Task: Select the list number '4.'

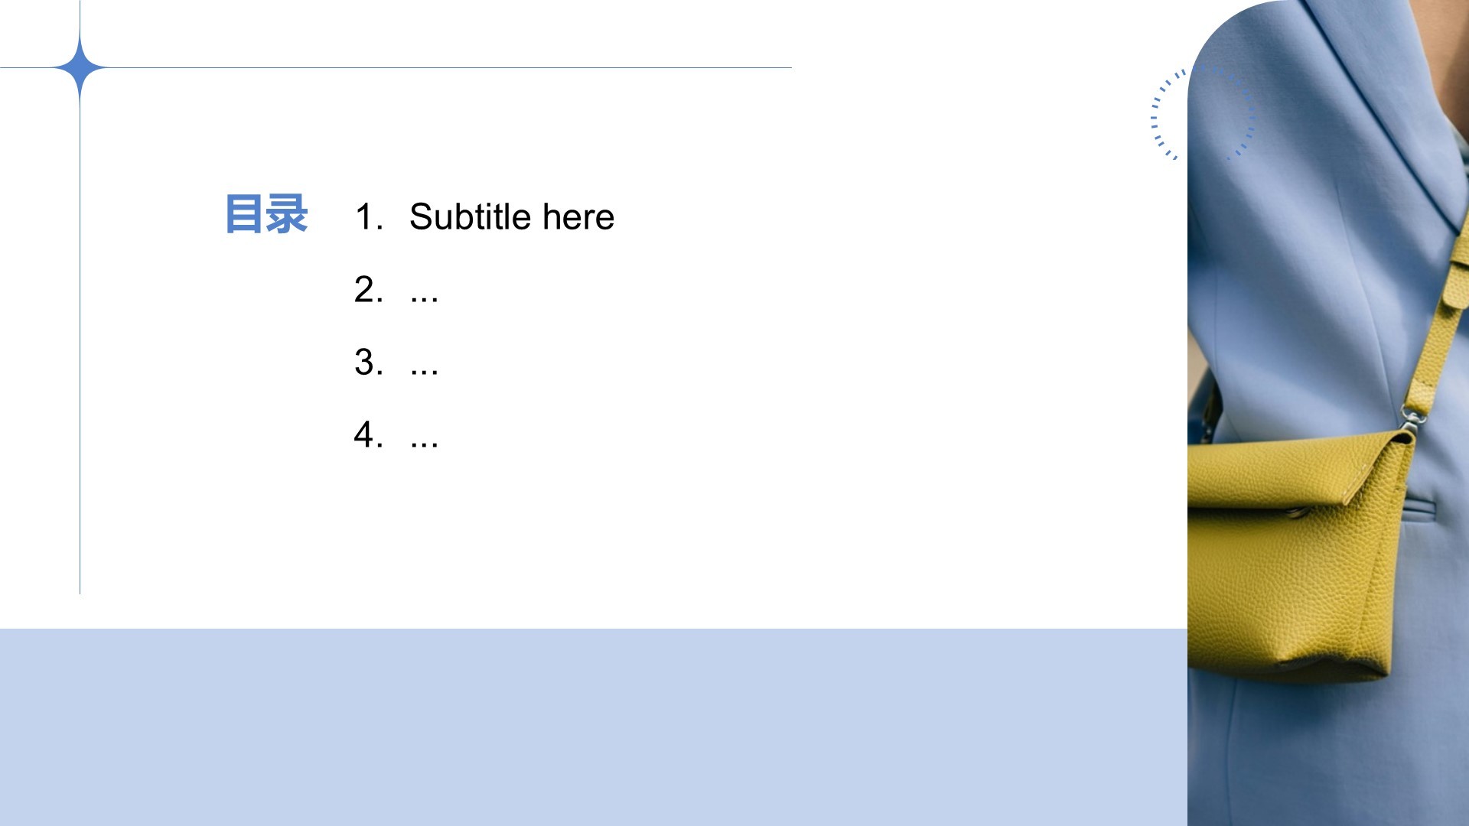Action: click(x=369, y=434)
